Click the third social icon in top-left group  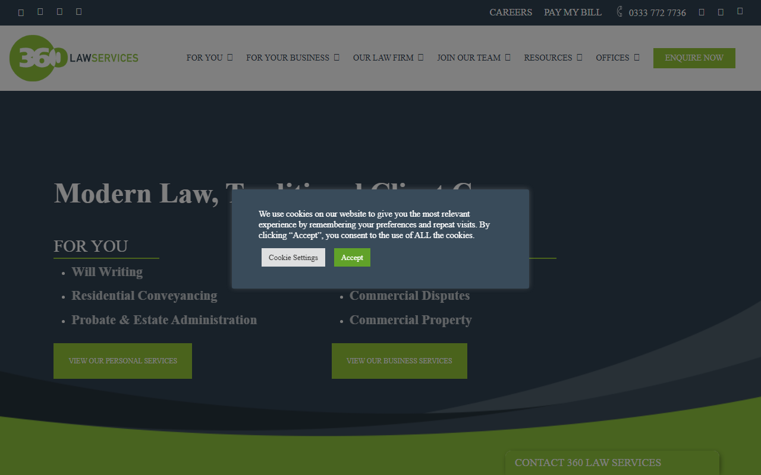pos(59,11)
